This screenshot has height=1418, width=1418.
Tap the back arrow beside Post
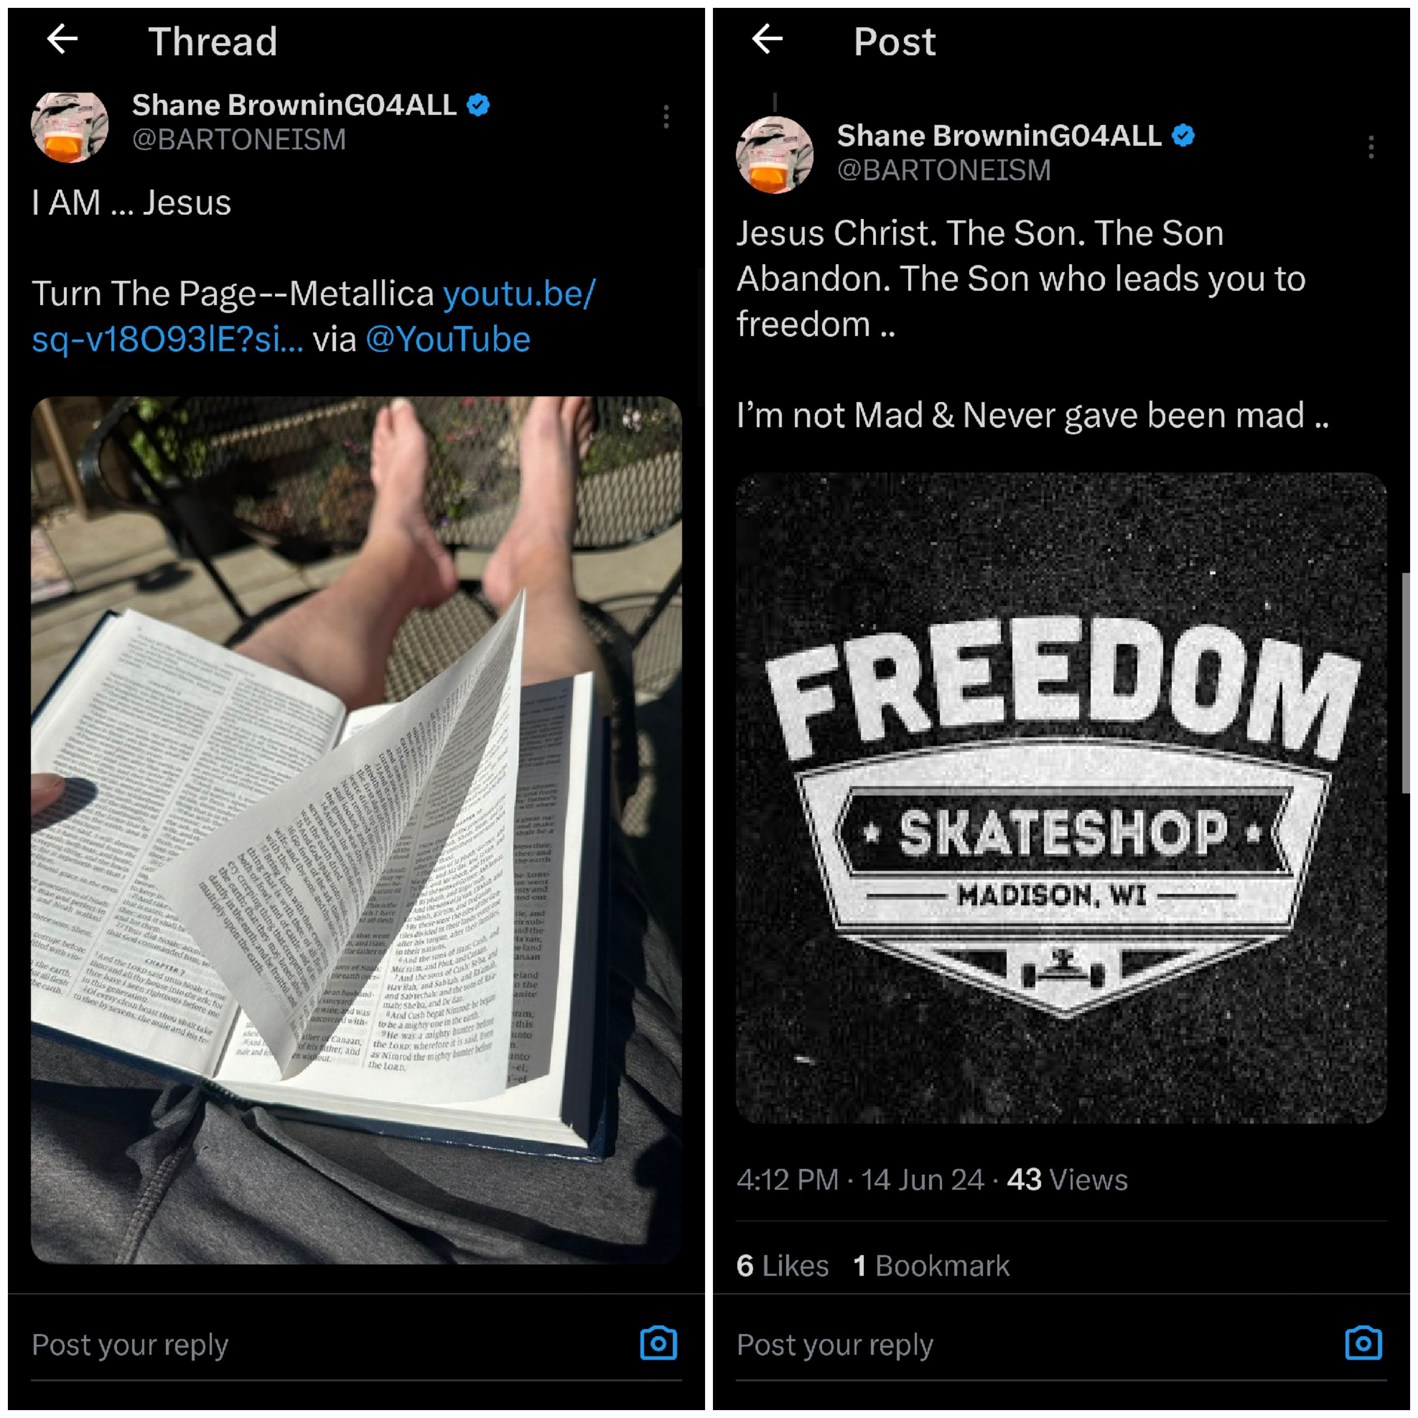click(768, 39)
